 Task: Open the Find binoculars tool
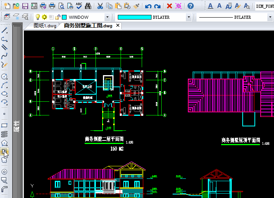point(88,6)
